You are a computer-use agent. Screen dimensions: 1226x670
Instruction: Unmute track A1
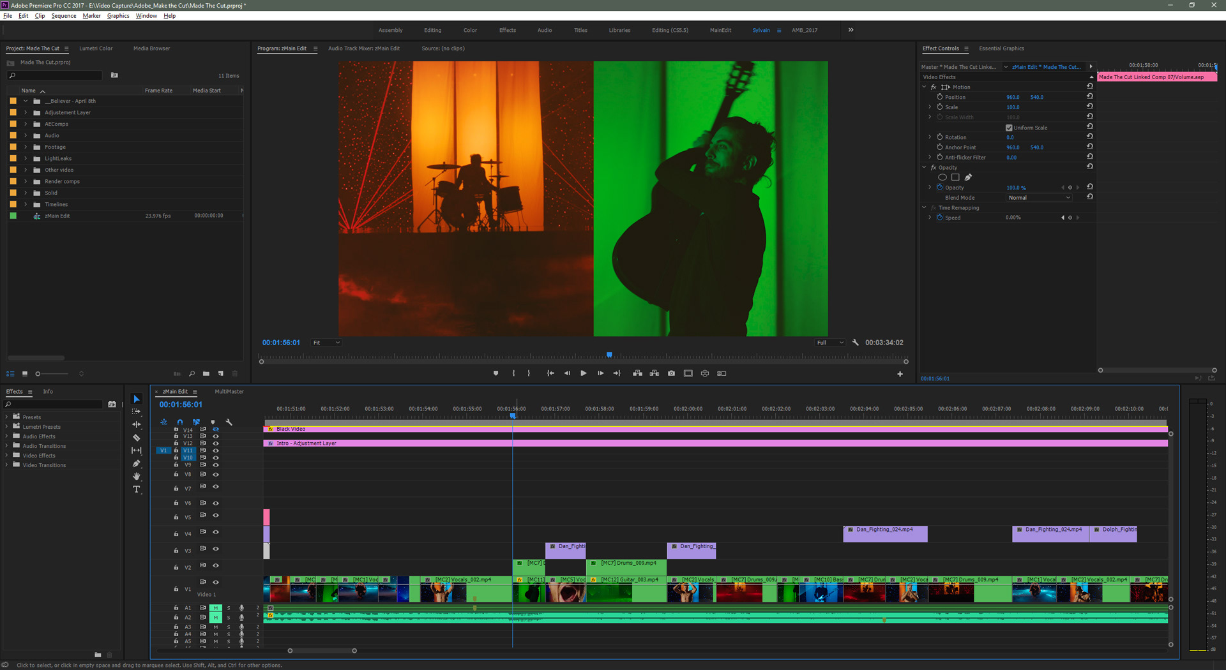pyautogui.click(x=216, y=608)
